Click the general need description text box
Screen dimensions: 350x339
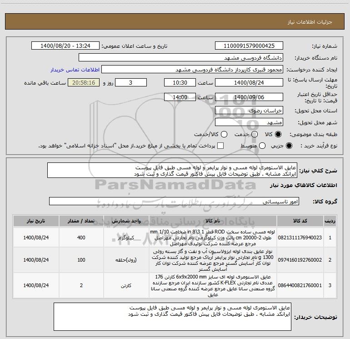[172, 171]
